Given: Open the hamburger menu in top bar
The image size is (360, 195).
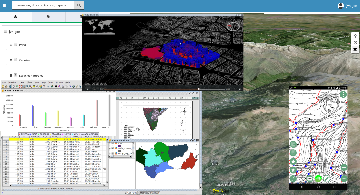Looking at the screenshot, I should coord(4,5).
